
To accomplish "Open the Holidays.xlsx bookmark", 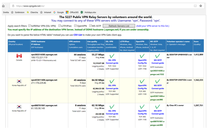I will [88, 12].
